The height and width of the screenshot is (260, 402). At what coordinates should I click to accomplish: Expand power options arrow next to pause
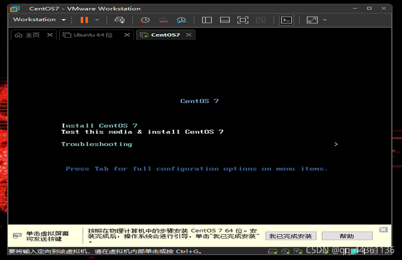97,20
